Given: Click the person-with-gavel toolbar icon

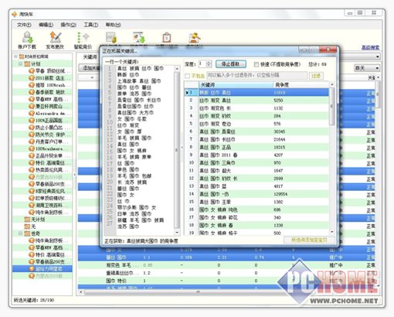Looking at the screenshot, I should (194, 38).
